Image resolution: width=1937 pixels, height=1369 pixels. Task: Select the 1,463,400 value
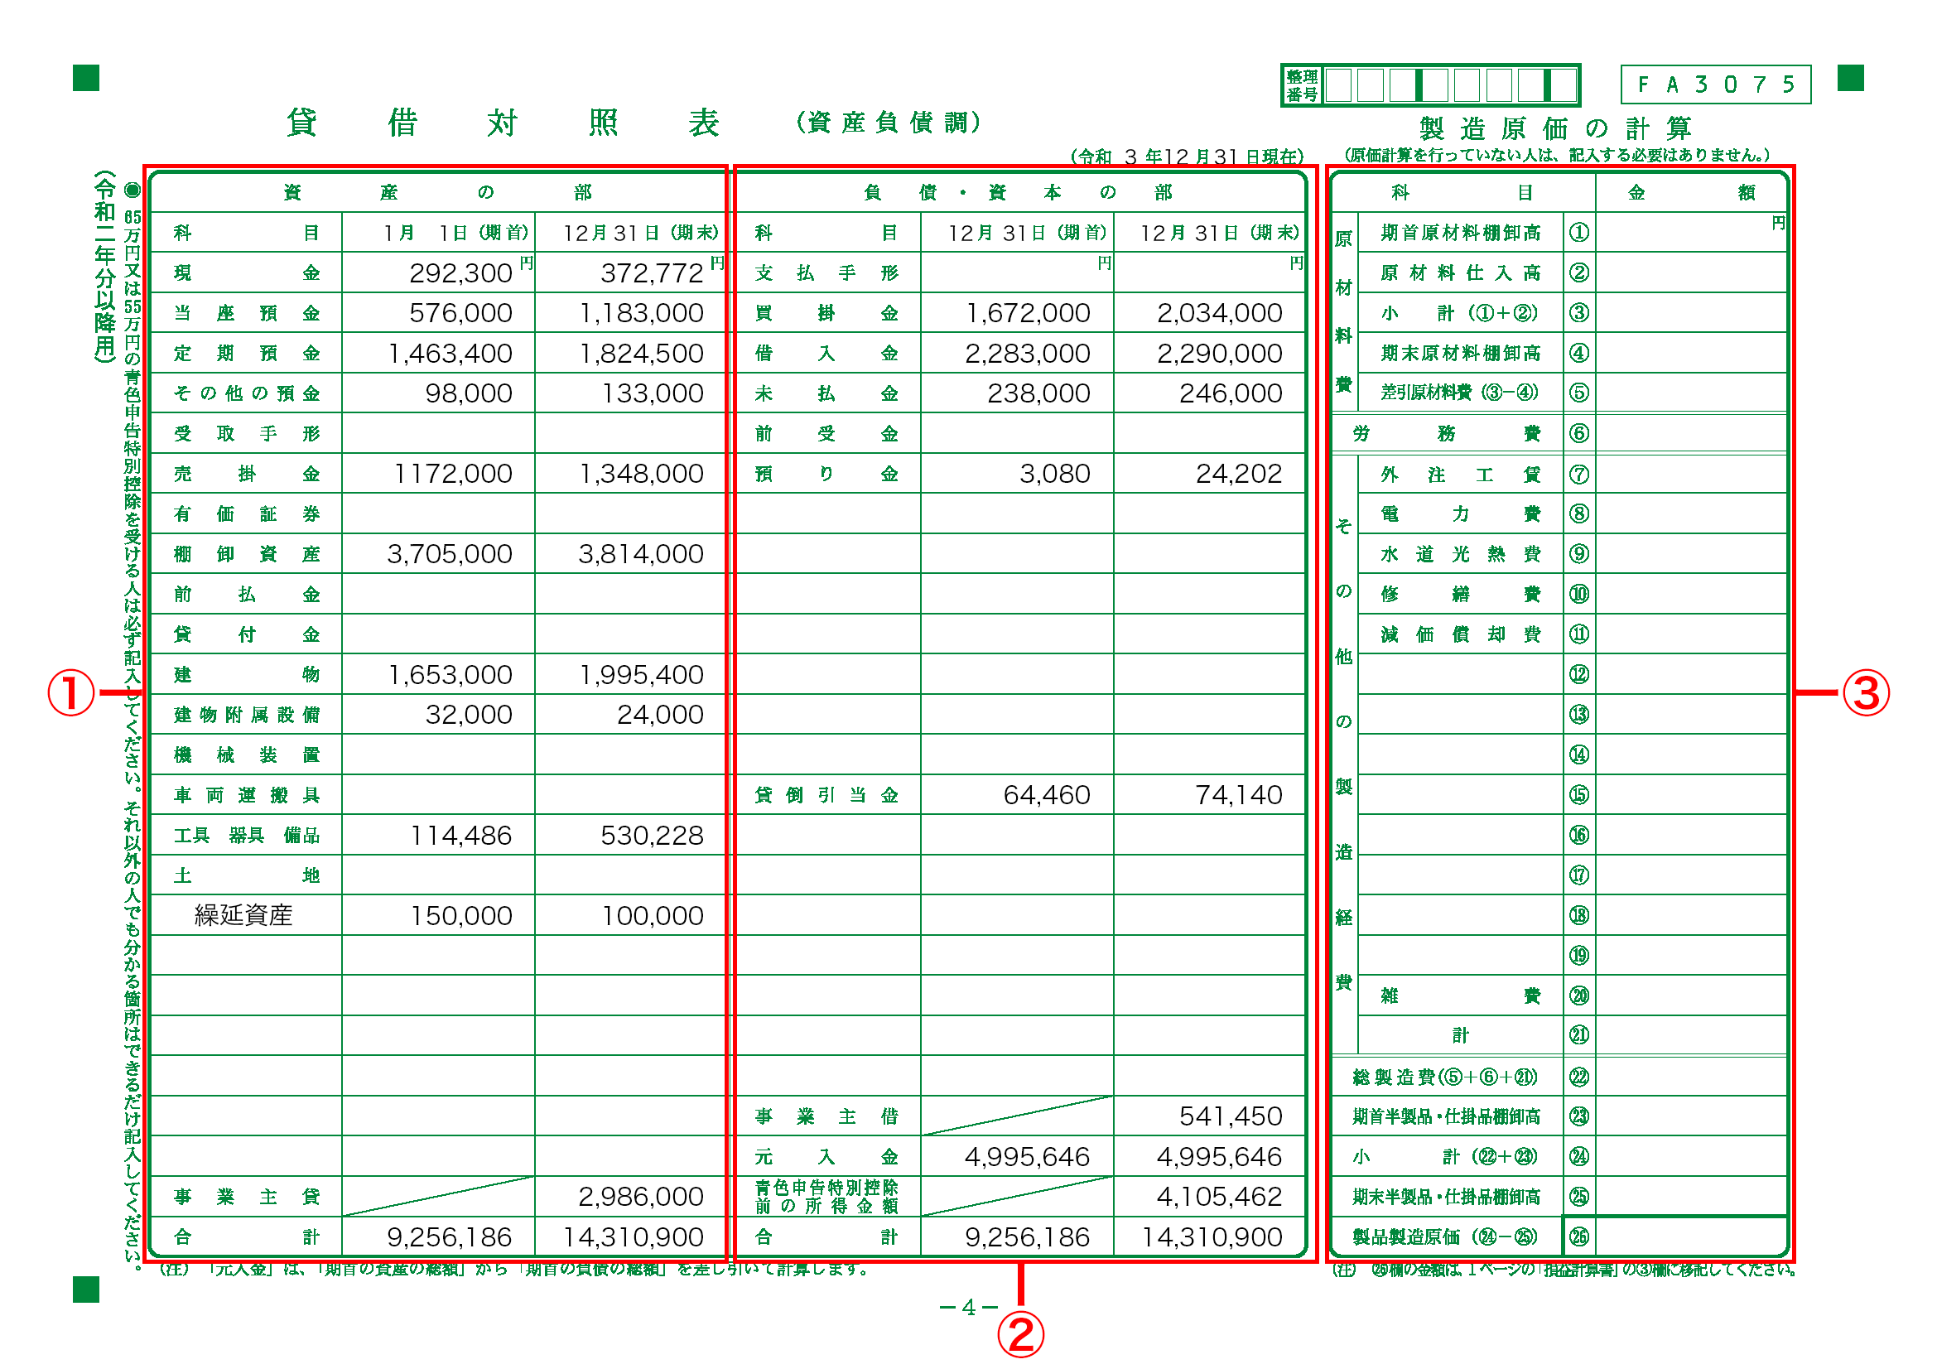(x=450, y=354)
